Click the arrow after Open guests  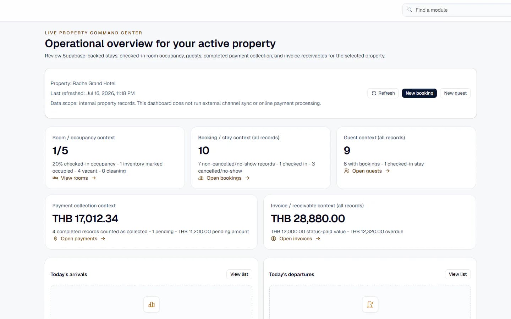[x=388, y=171]
